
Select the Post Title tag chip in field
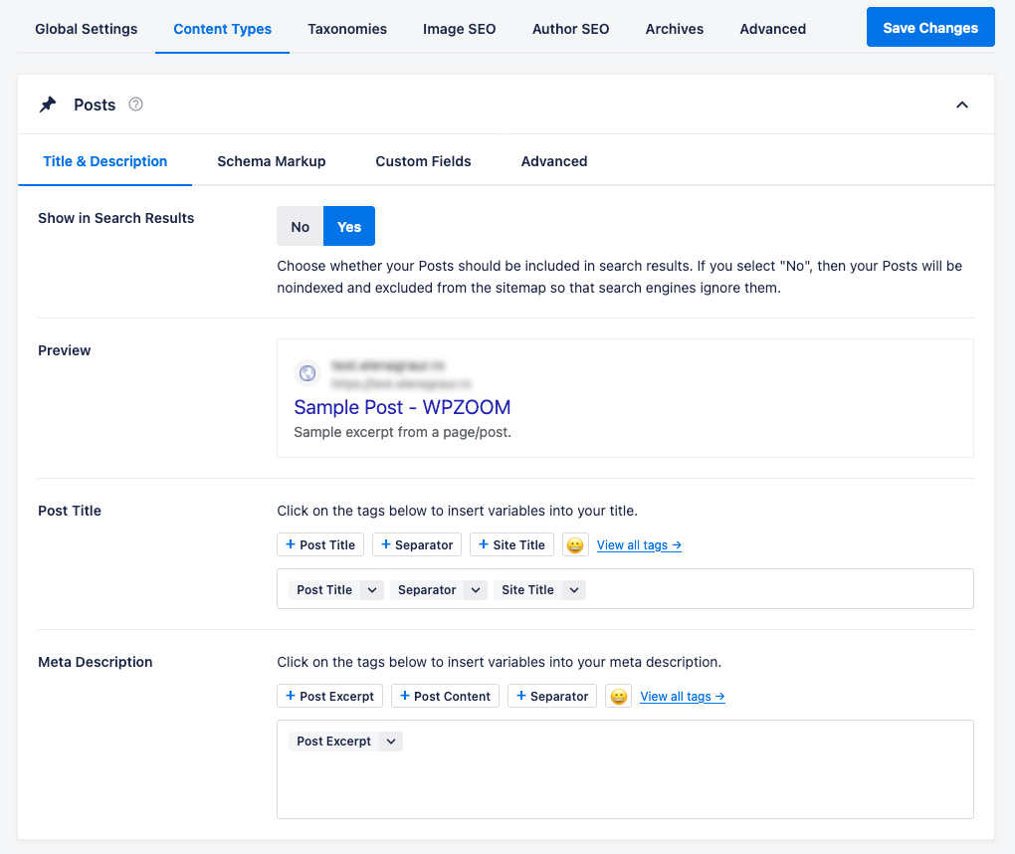(x=324, y=590)
